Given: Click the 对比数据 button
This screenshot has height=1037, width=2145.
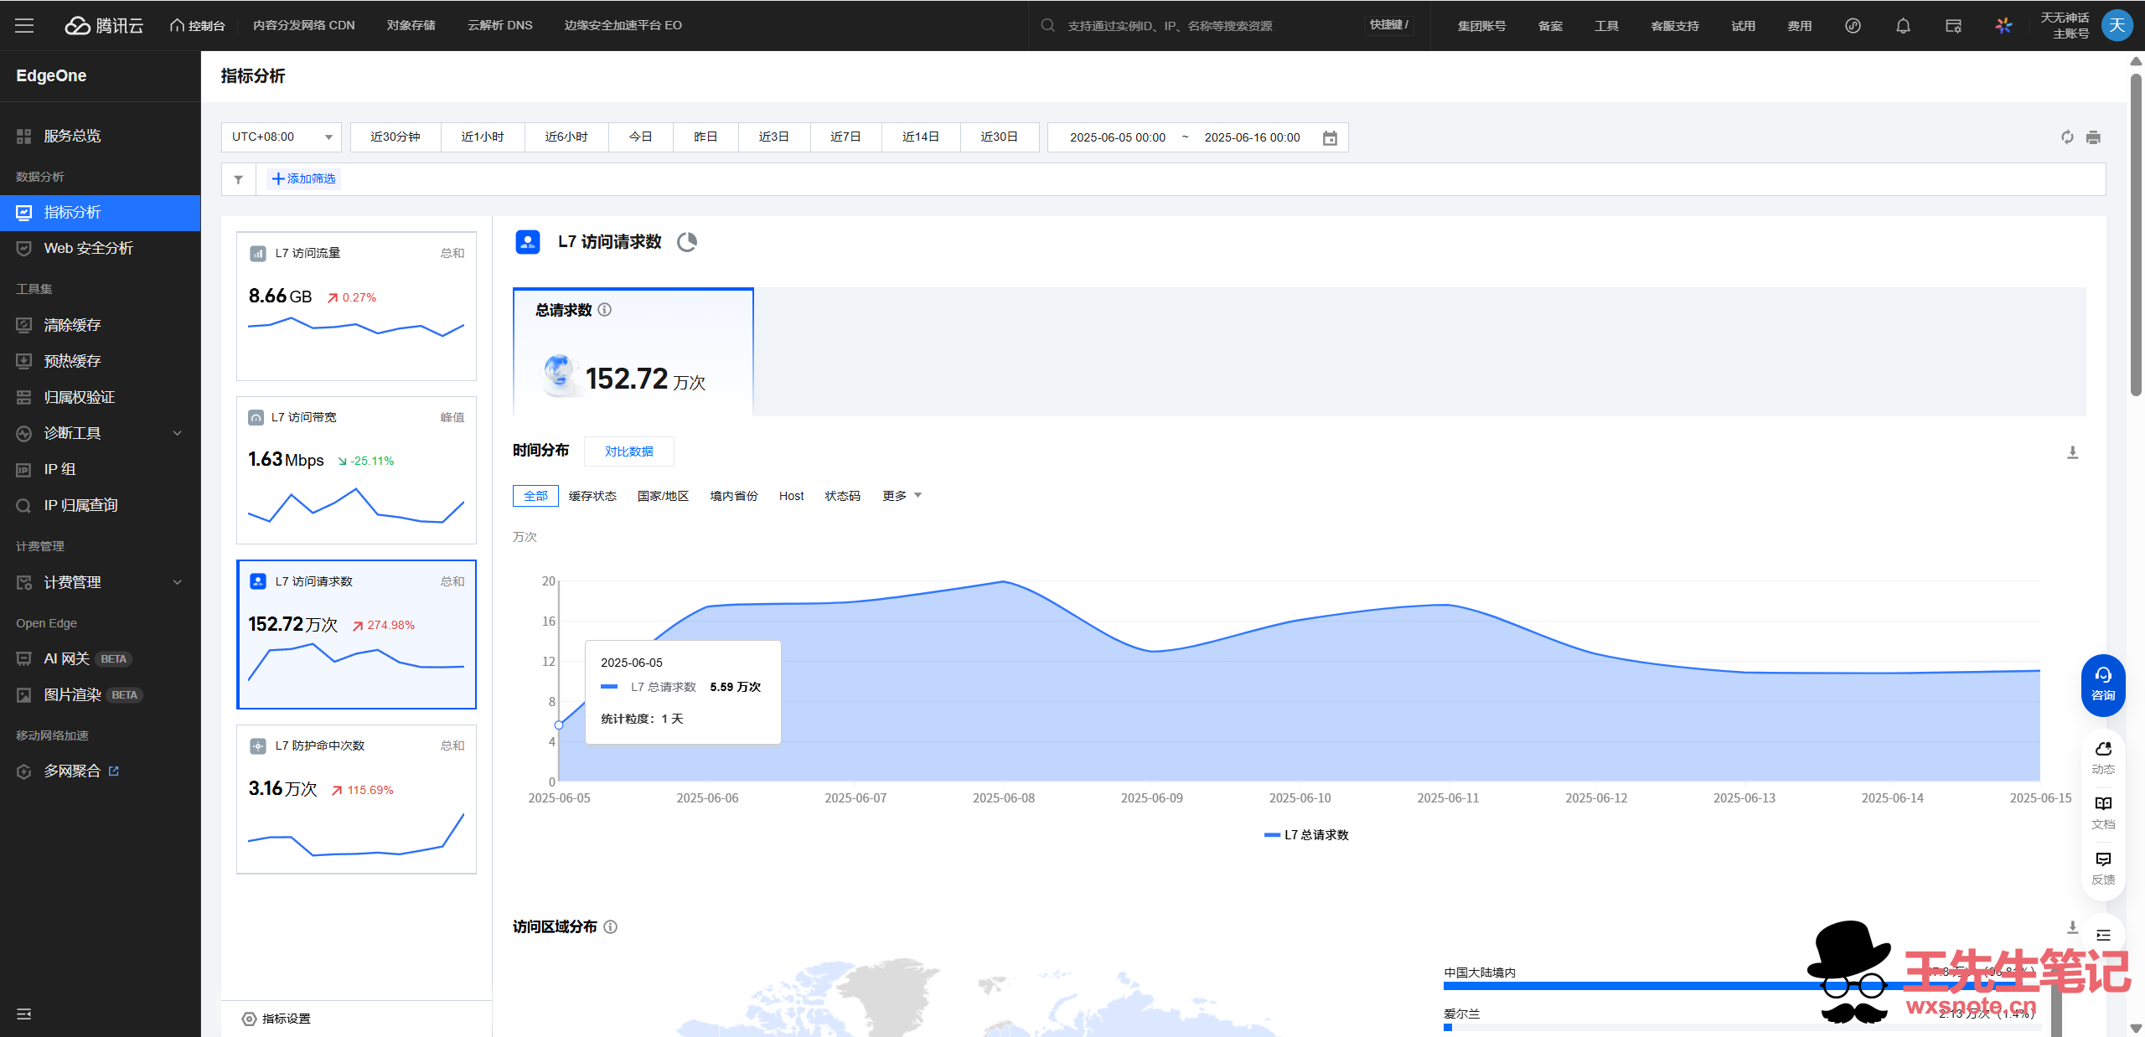Looking at the screenshot, I should pos(628,451).
